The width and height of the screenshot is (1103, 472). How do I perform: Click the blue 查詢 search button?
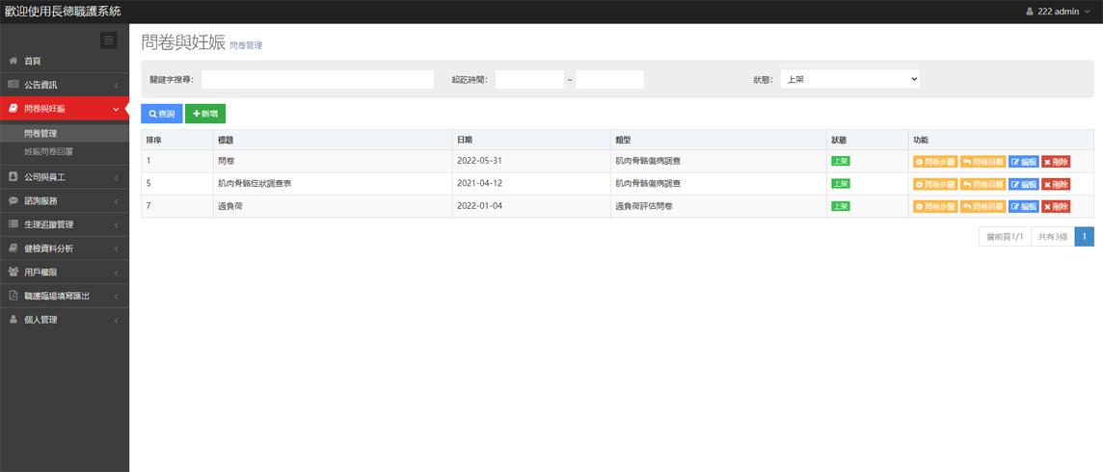(162, 114)
